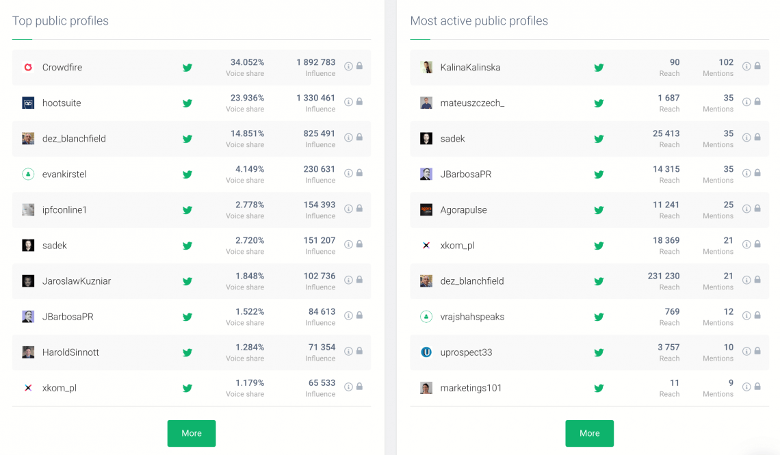The width and height of the screenshot is (780, 455).
Task: Click Twitter icon in the evankirstel row
Action: tap(187, 174)
